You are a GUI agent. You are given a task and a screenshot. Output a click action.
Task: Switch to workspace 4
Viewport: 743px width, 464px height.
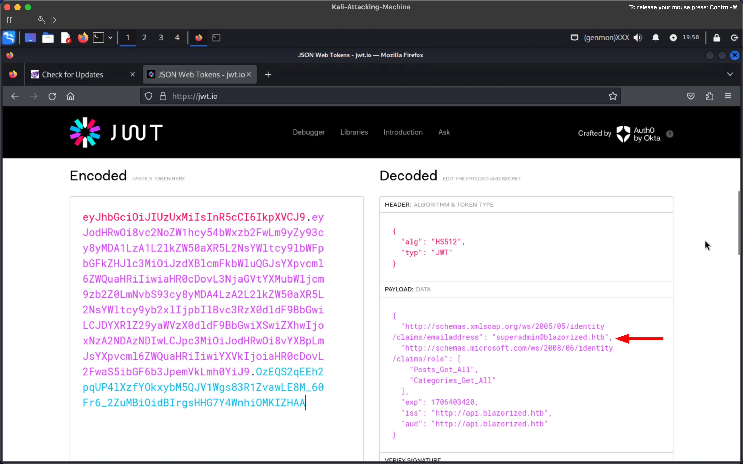pos(177,37)
